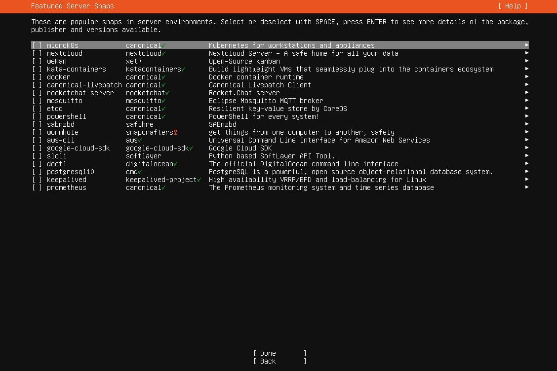557x371 pixels.
Task: Click verified checkmark beside google-cloud-sdk publisher
Action: 191,148
